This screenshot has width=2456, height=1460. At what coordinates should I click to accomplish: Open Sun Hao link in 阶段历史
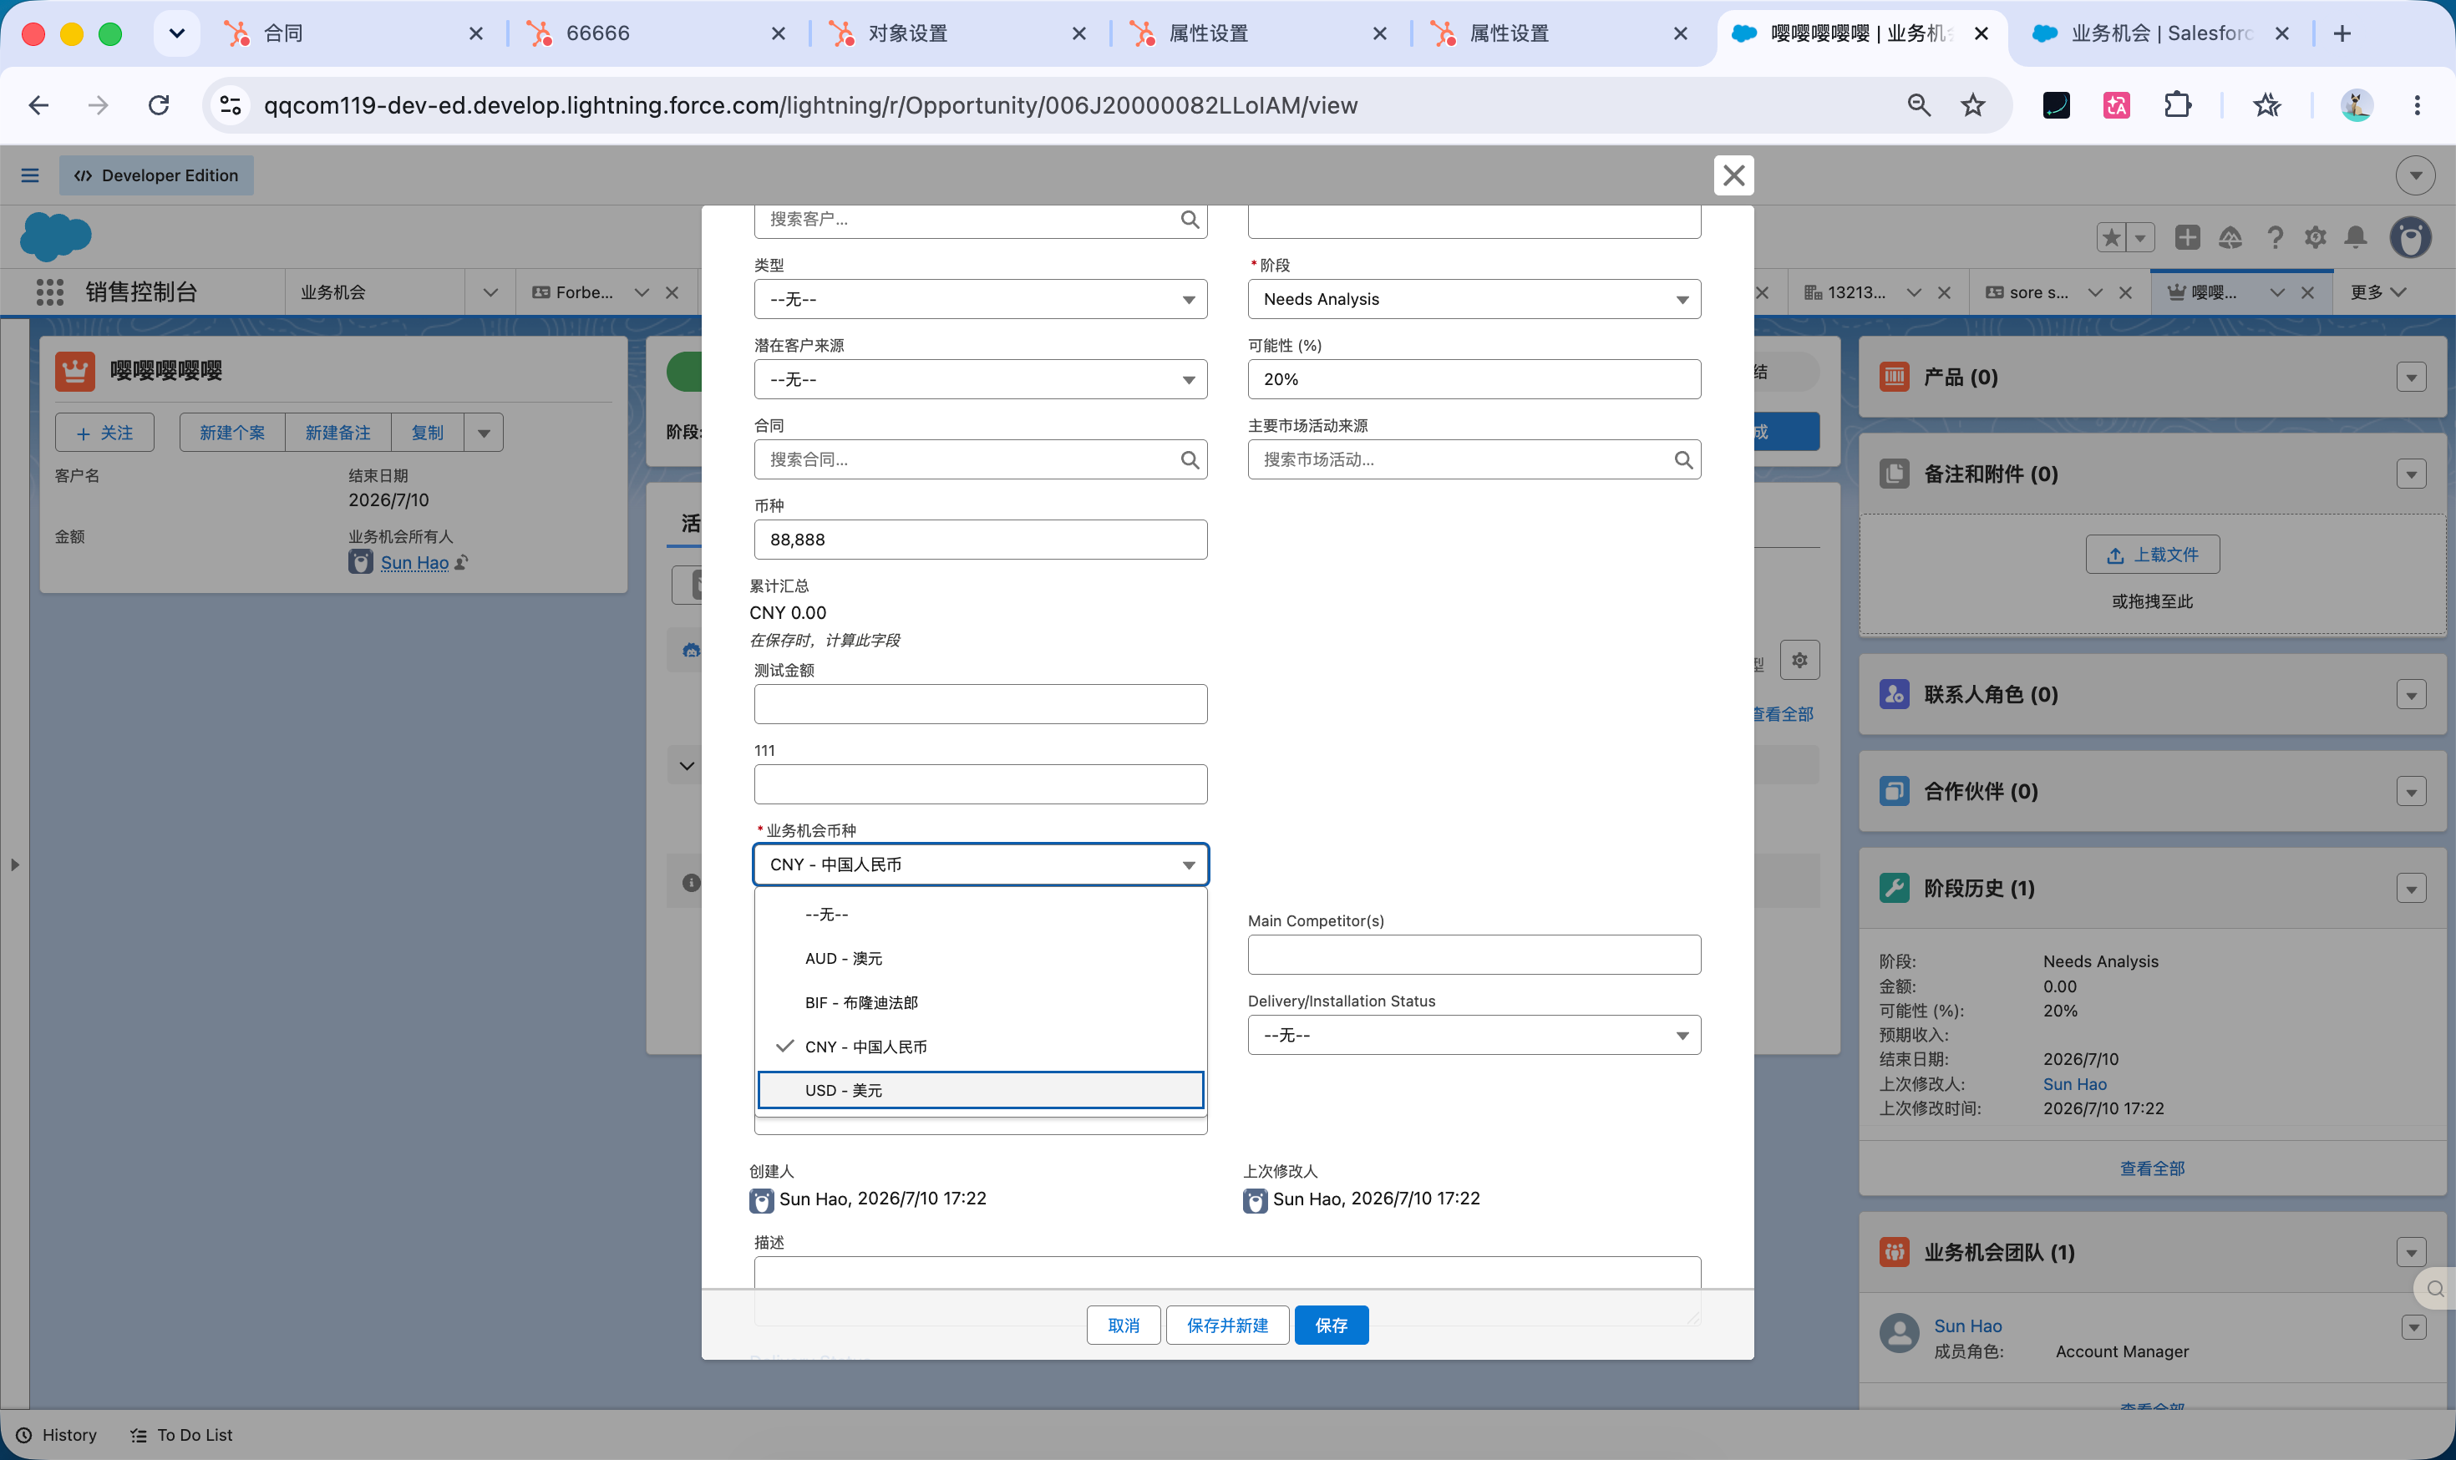(2074, 1084)
